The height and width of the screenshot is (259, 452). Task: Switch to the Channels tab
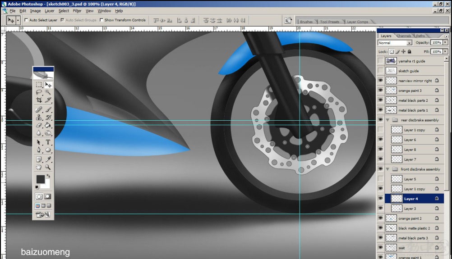(404, 36)
